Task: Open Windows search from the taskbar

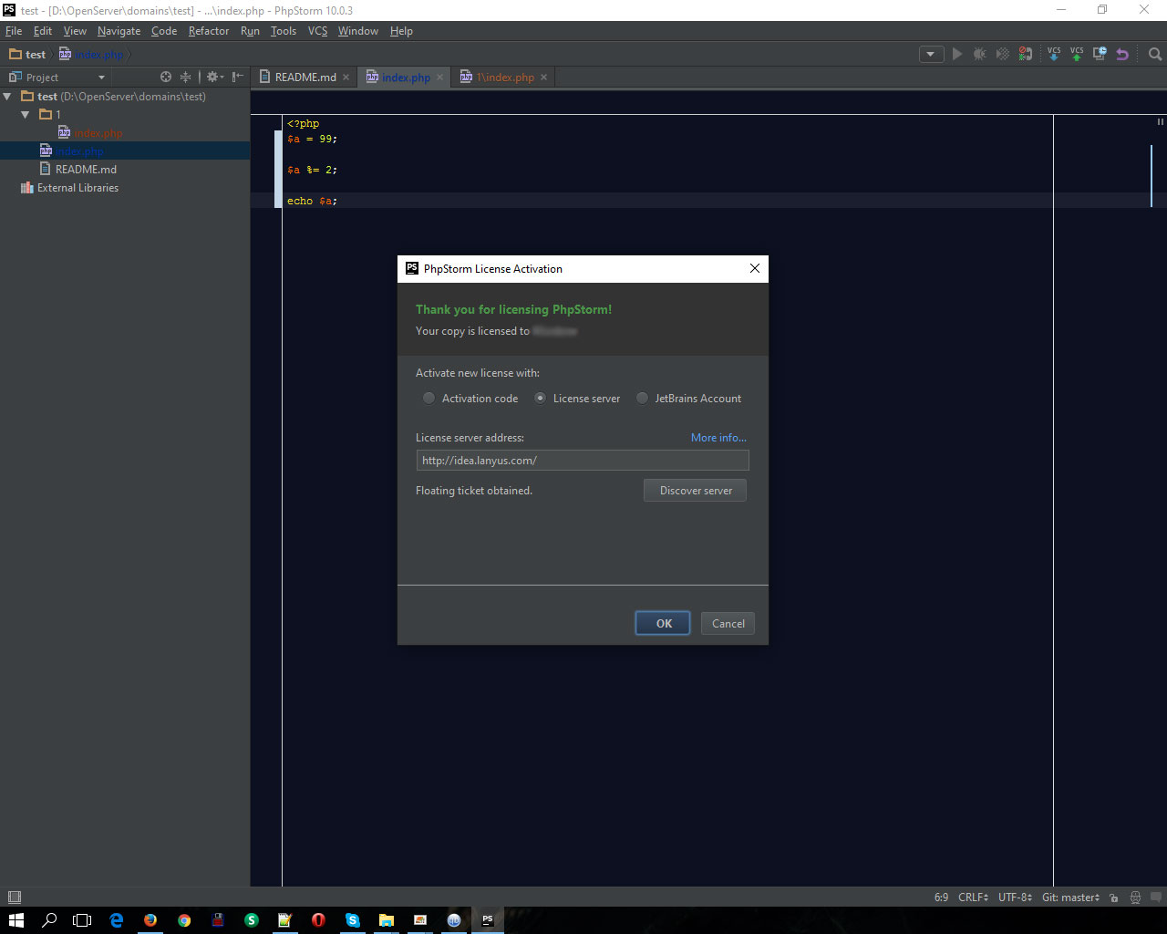Action: click(49, 920)
